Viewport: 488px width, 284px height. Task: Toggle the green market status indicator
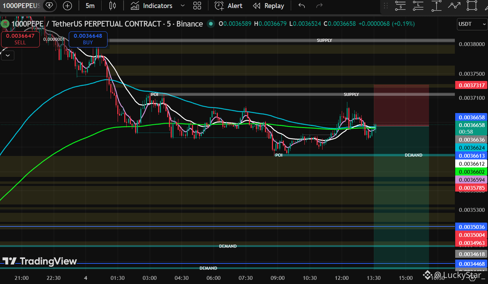click(x=210, y=24)
